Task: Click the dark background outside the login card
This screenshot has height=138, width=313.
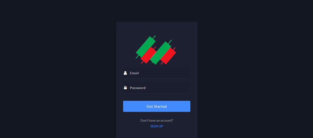Action: click(x=58, y=69)
